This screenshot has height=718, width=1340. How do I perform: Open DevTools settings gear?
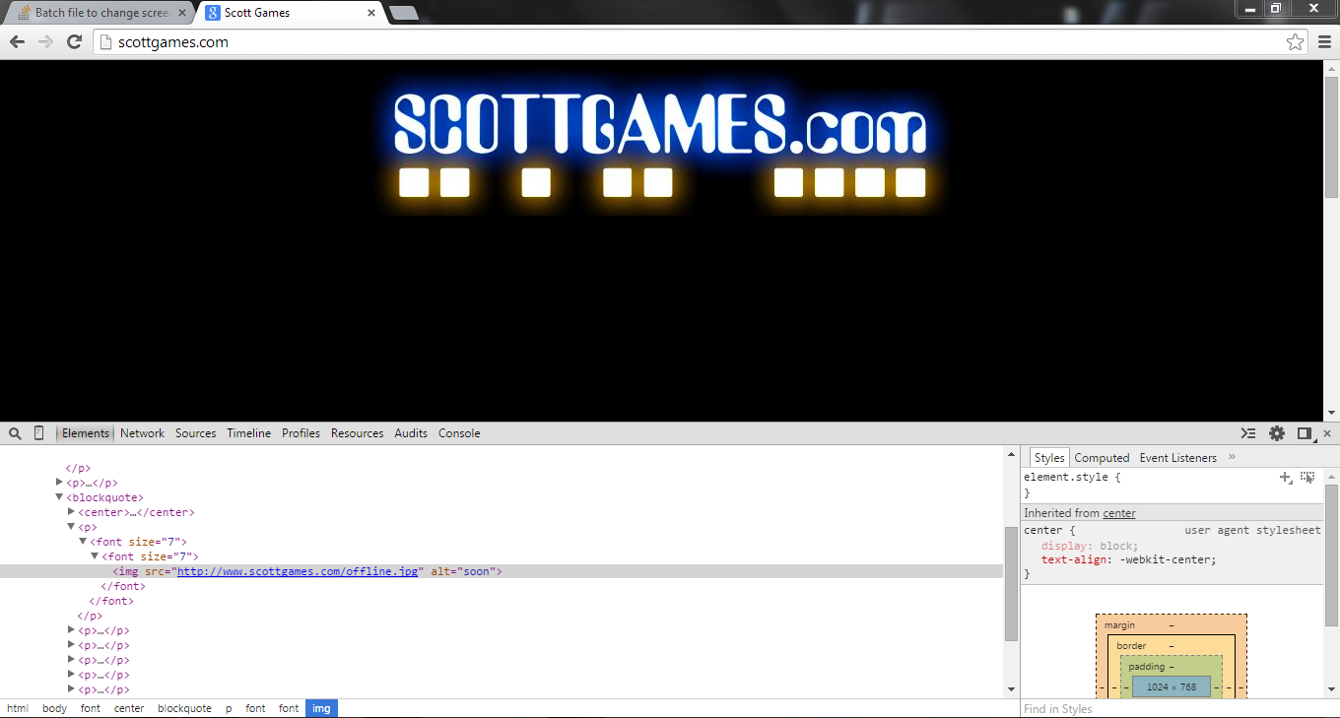click(1277, 433)
